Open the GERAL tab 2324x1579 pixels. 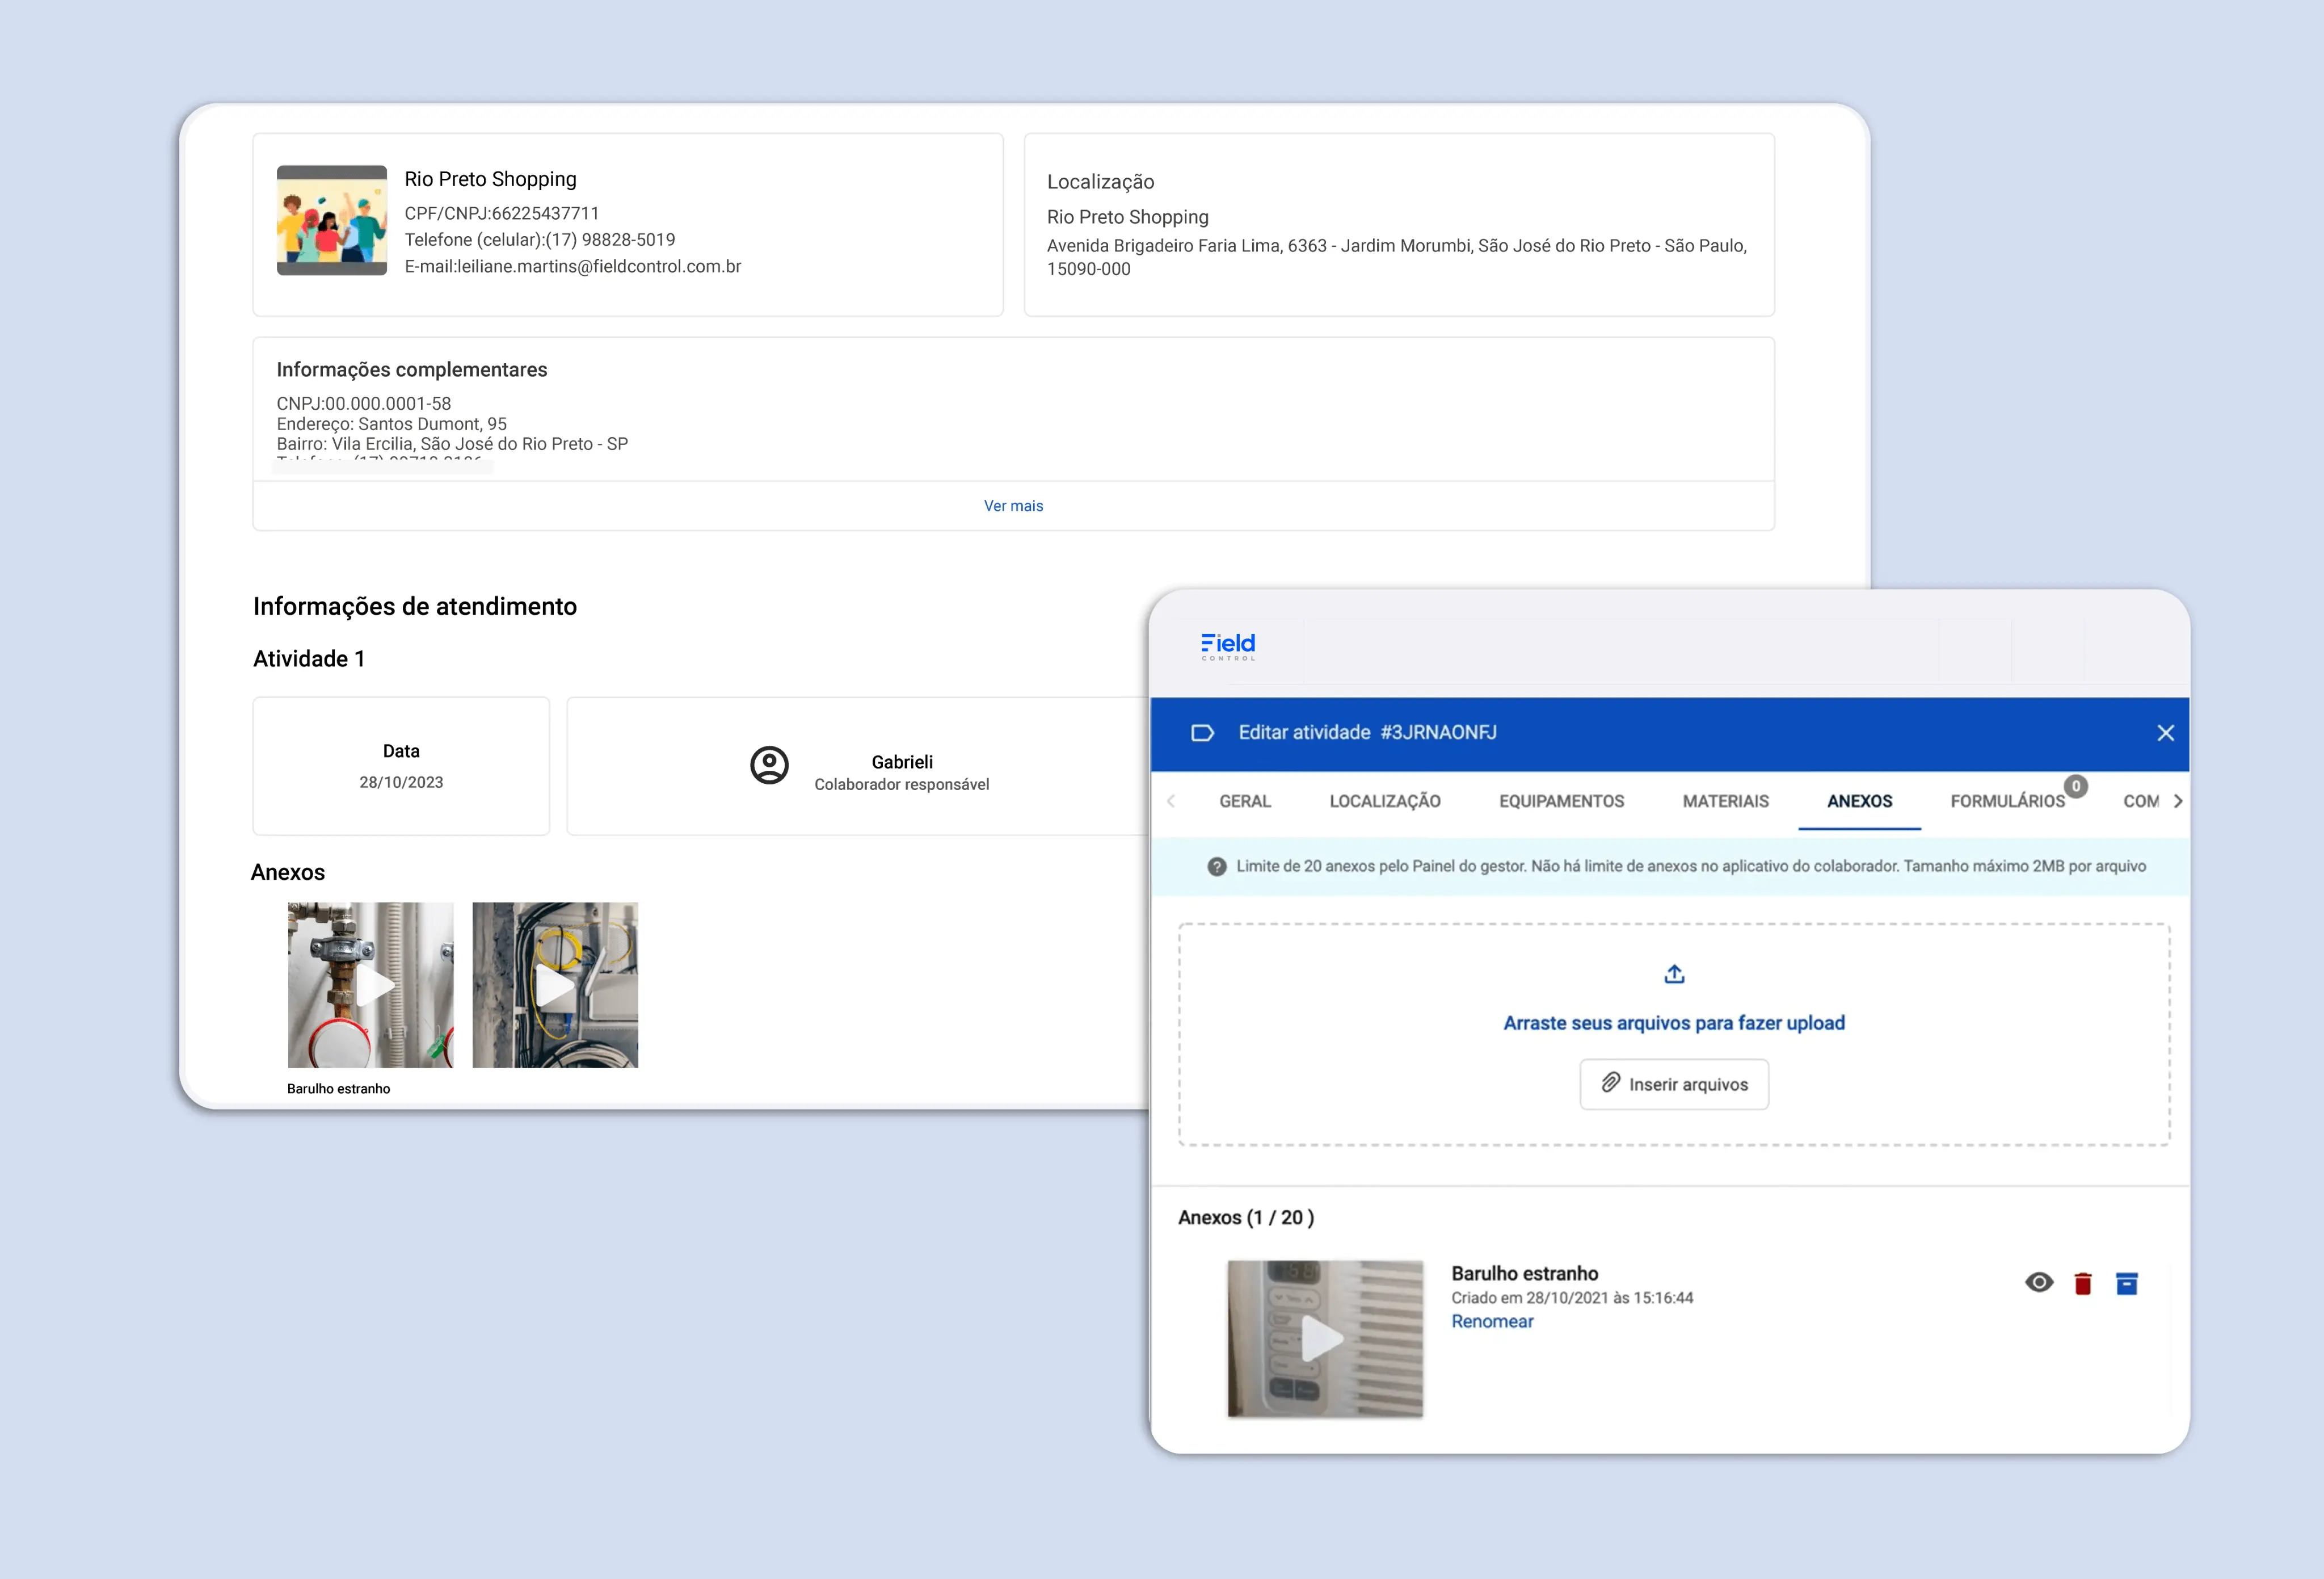coord(1245,801)
